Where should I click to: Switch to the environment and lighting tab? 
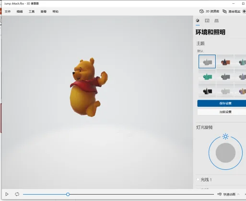[x=198, y=21]
